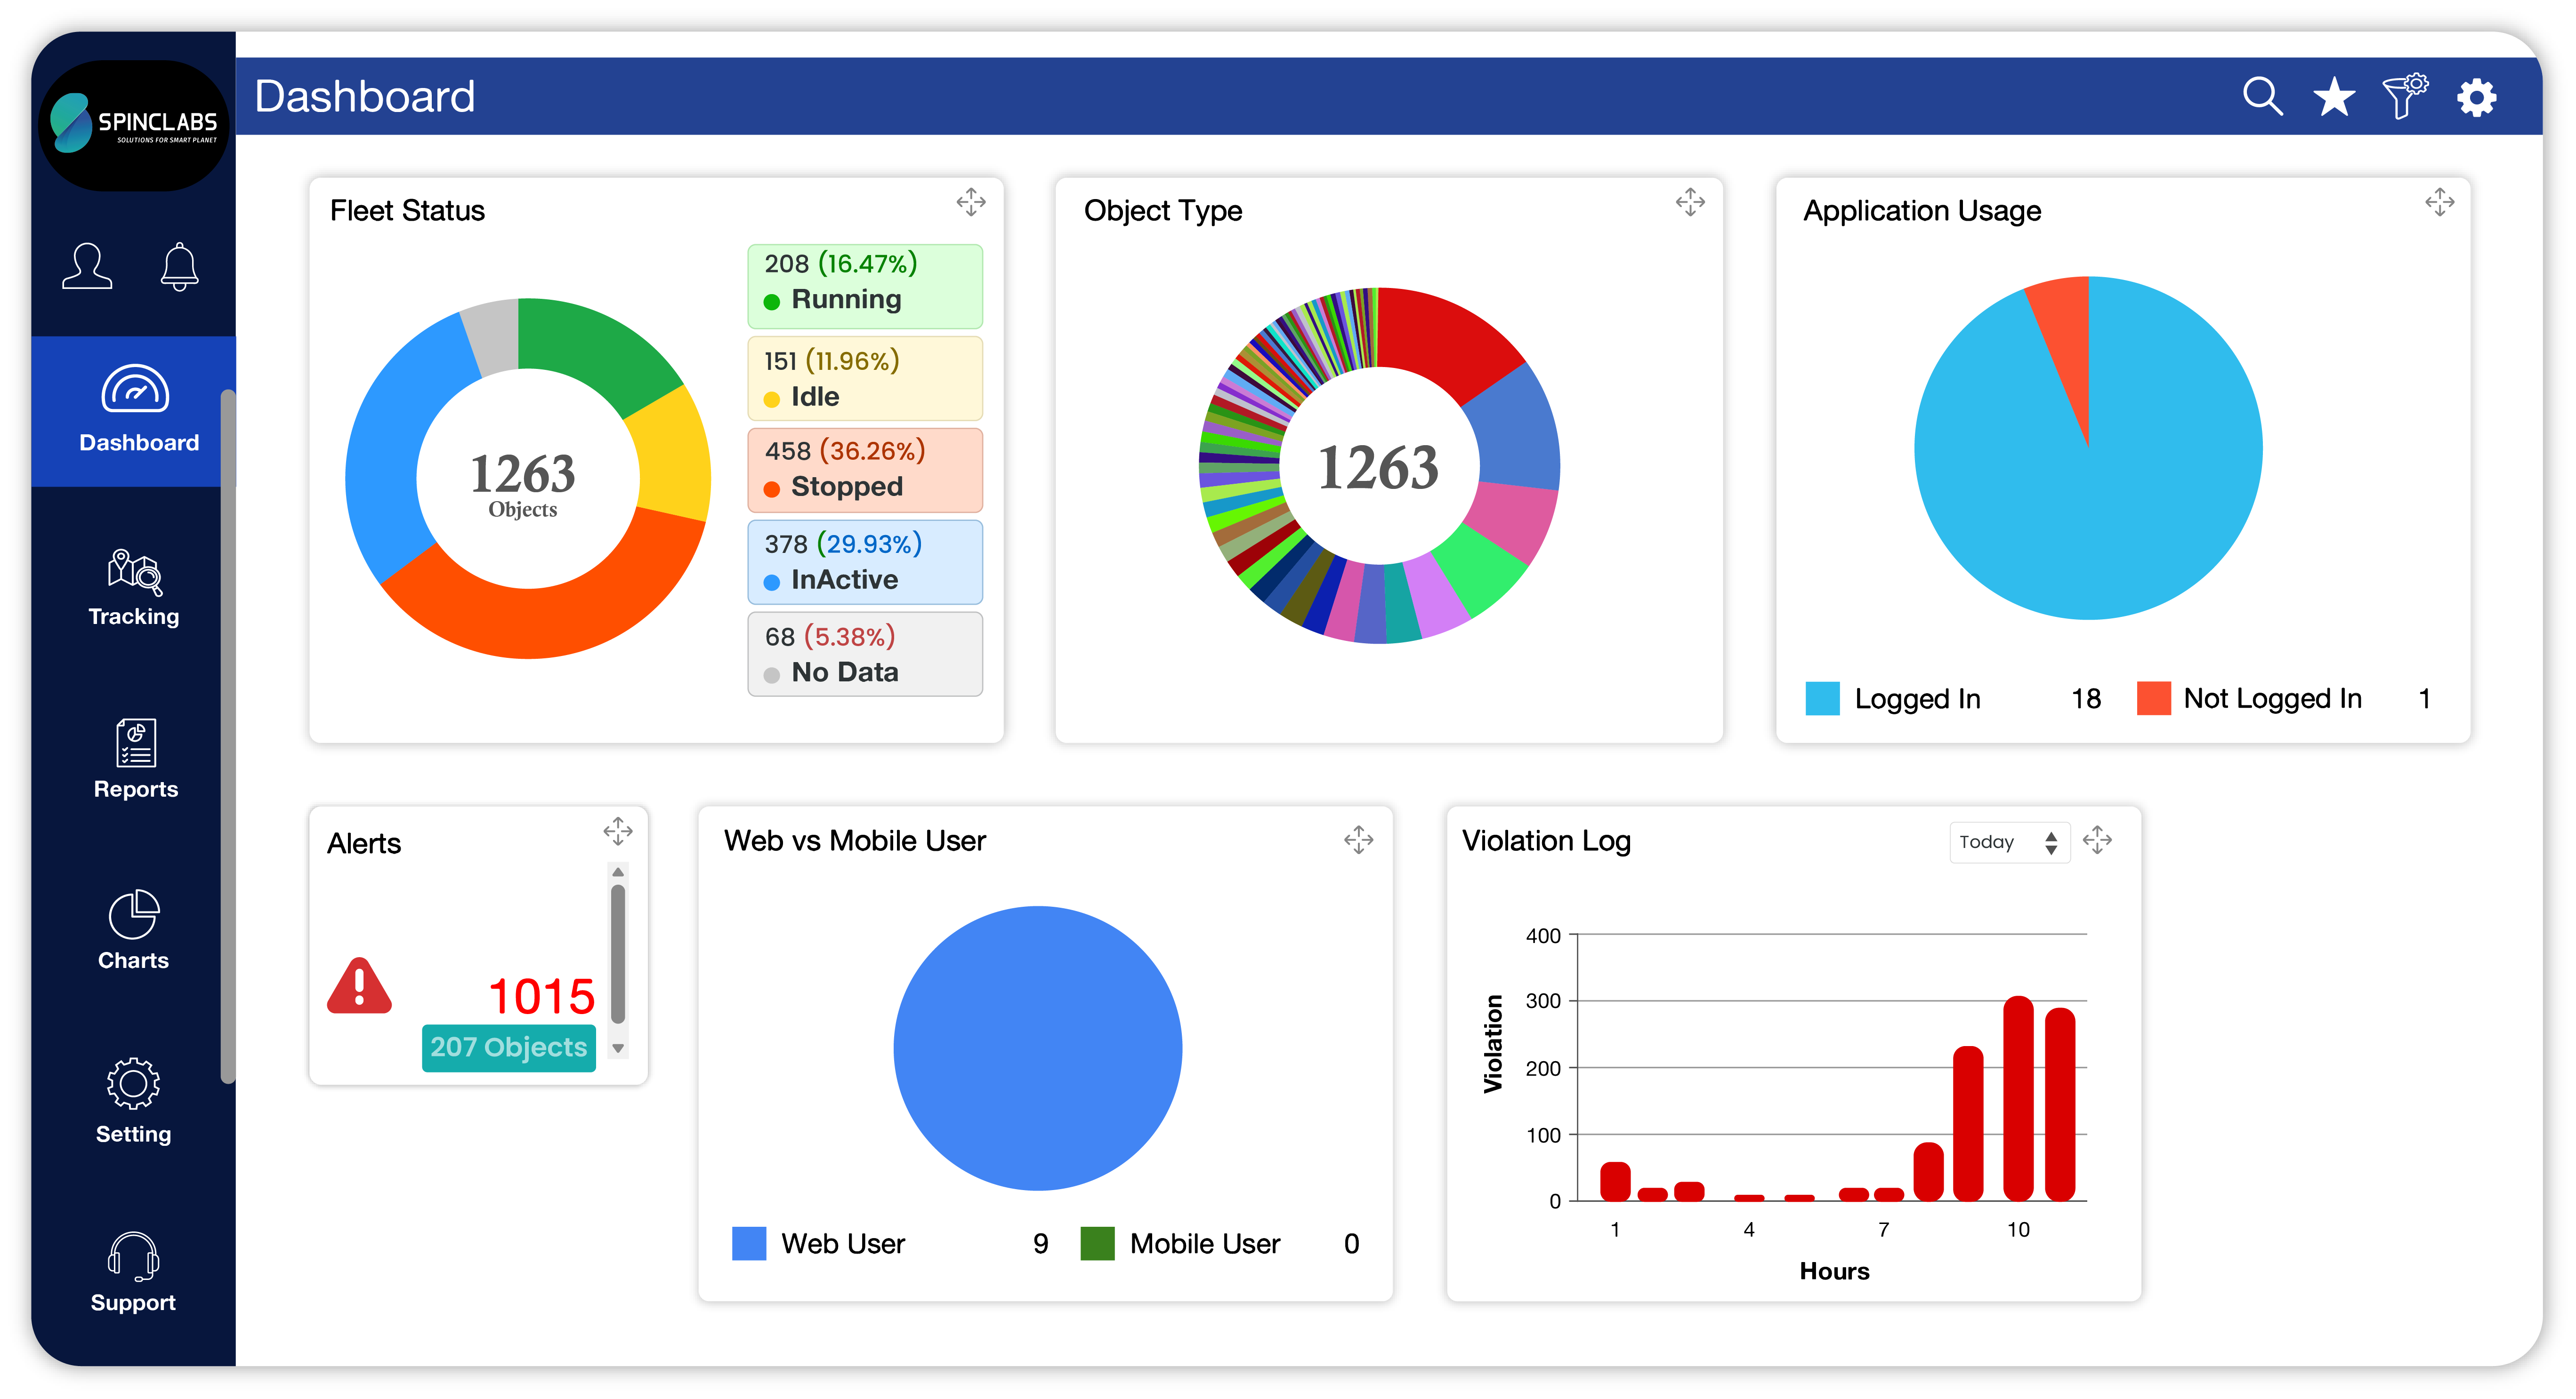Click the 1015 alerts count

(541, 995)
